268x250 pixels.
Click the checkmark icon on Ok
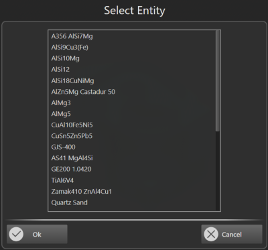(x=16, y=234)
